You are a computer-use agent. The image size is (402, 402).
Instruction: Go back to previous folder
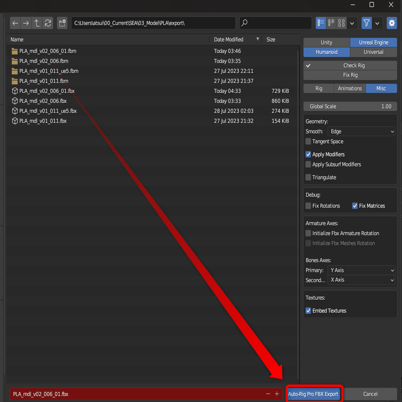pos(15,23)
